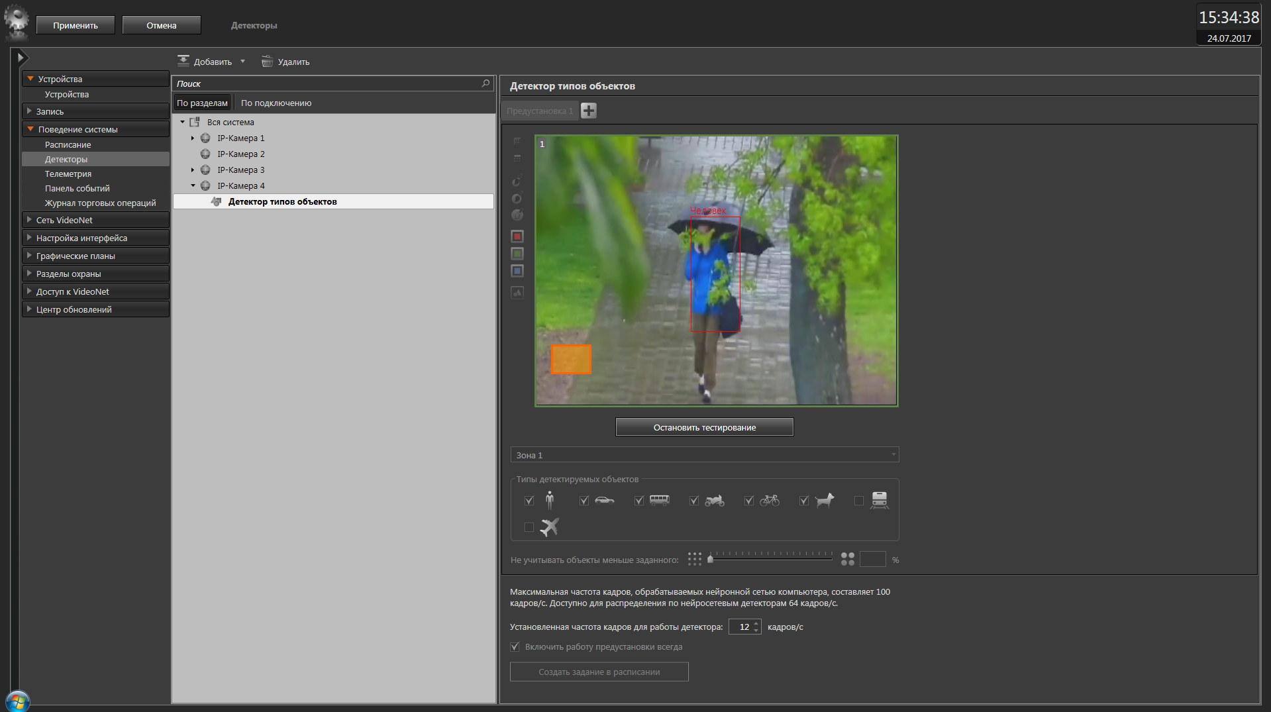
Task: Increase detector frame rate stepper
Action: pyautogui.click(x=756, y=623)
